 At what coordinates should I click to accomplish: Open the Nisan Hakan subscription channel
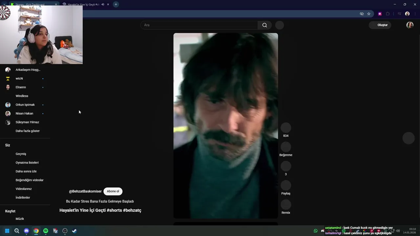point(25,113)
